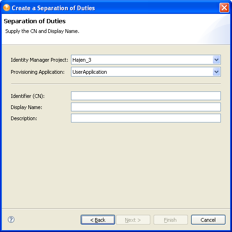Screen dimensions: 232x232
Task: Focus the Description input field
Action: 146,118
